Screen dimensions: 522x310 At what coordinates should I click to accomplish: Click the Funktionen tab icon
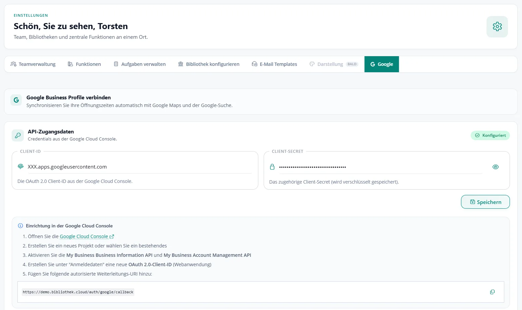[x=70, y=64]
